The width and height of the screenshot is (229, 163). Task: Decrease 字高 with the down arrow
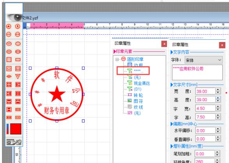[218, 118]
